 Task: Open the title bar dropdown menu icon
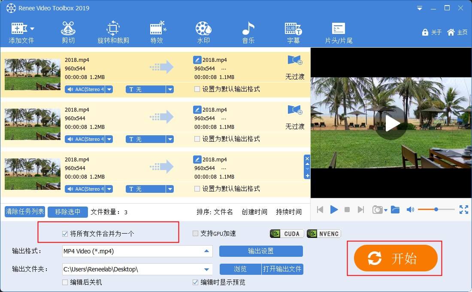click(x=419, y=9)
